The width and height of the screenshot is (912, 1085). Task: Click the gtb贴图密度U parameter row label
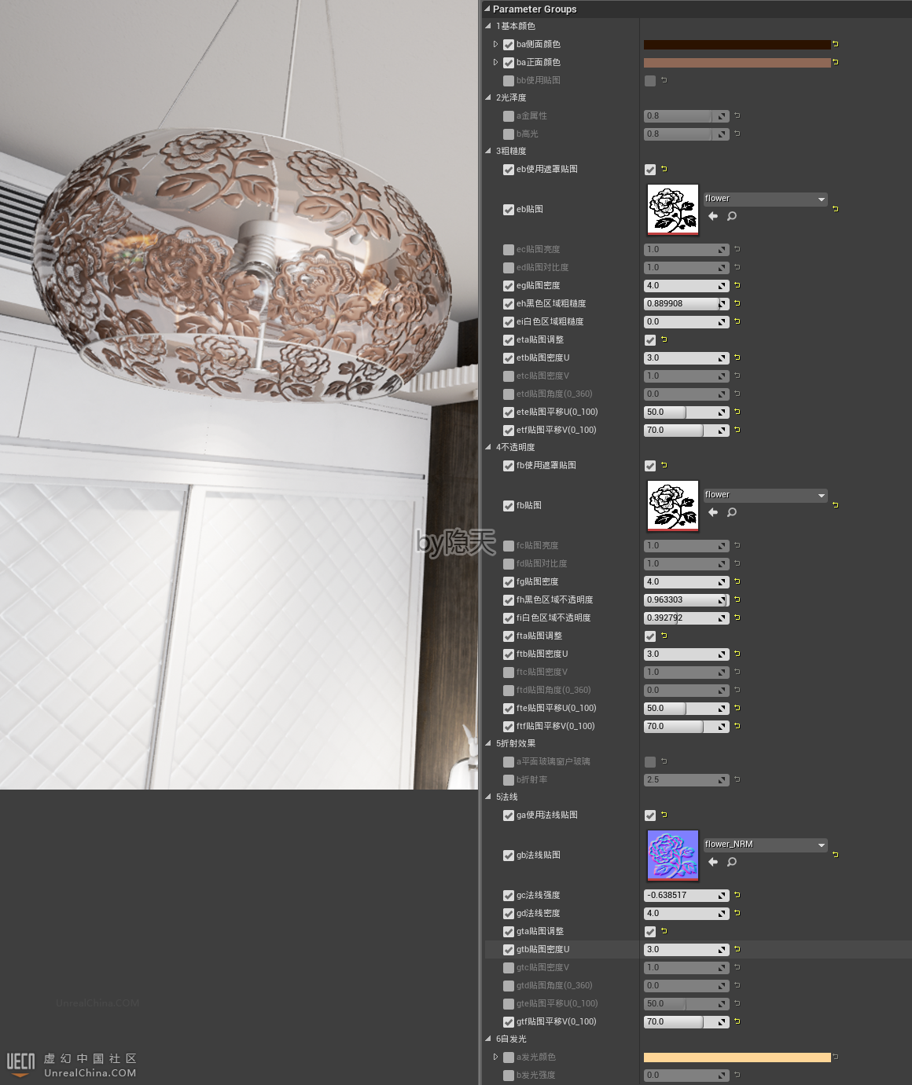coord(542,949)
